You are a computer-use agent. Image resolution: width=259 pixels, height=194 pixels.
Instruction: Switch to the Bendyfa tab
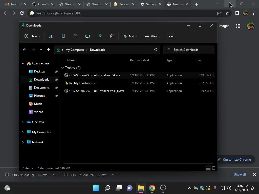(x=124, y=4)
